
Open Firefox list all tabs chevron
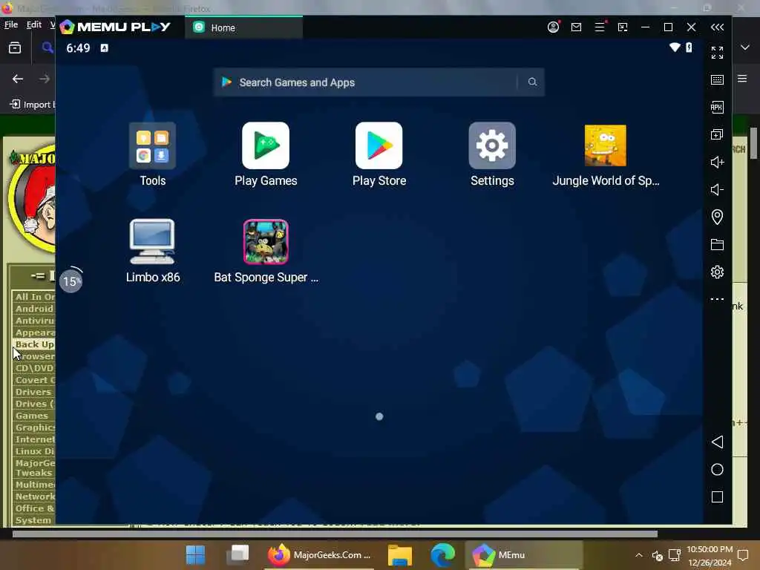745,47
